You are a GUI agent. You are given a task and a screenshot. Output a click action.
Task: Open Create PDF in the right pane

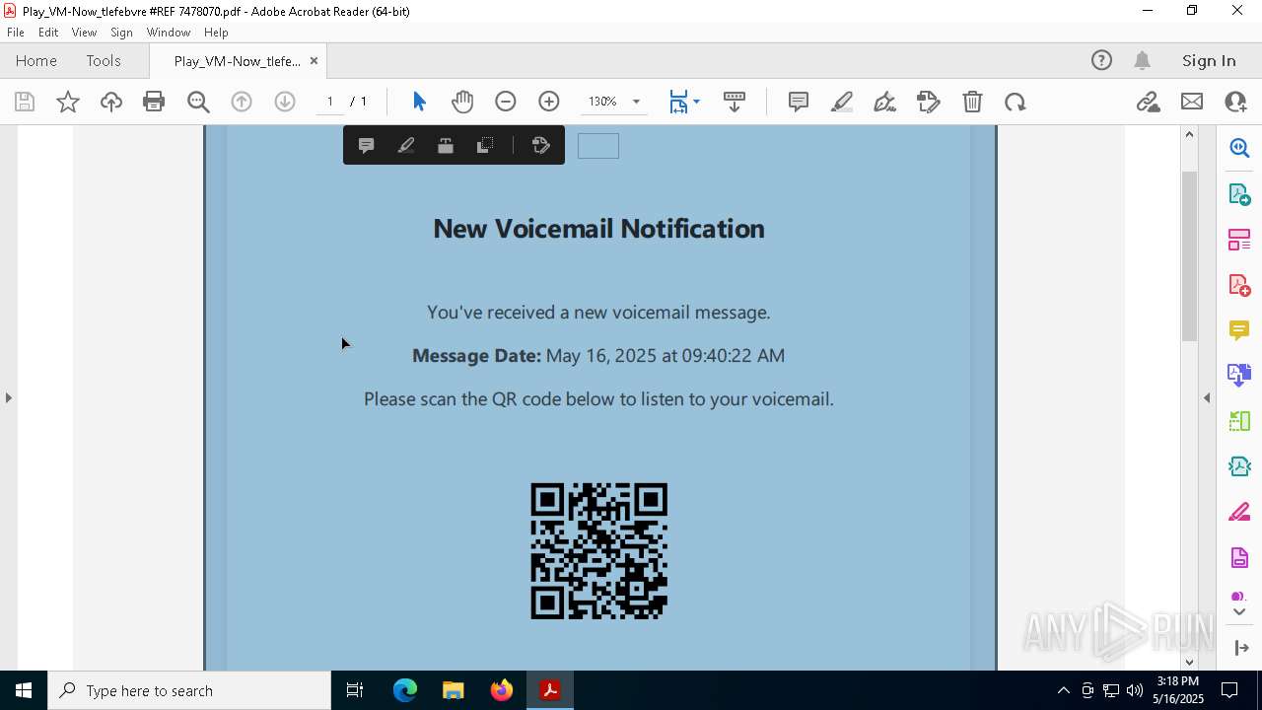pyautogui.click(x=1239, y=285)
